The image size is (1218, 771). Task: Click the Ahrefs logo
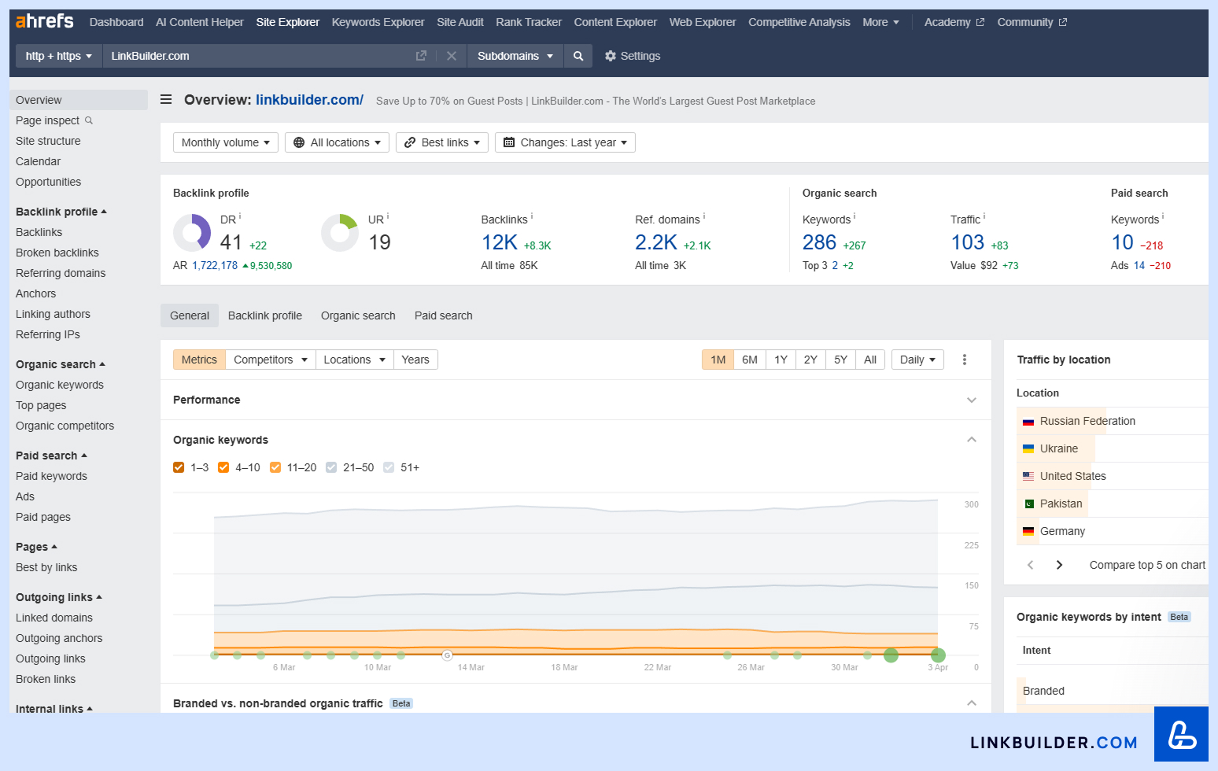click(x=44, y=21)
